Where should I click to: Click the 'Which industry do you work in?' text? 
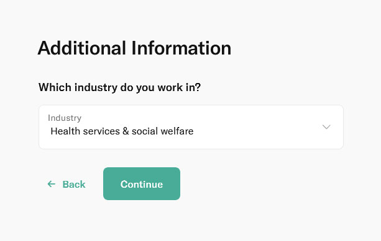tap(119, 87)
